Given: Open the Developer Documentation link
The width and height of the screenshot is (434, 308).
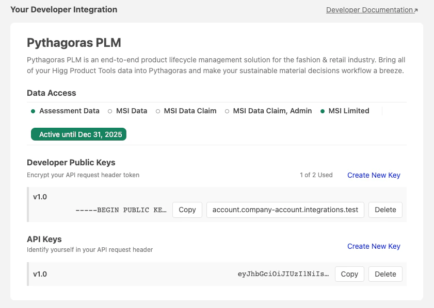Looking at the screenshot, I should [368, 9].
